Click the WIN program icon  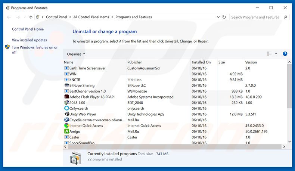coord(66,74)
